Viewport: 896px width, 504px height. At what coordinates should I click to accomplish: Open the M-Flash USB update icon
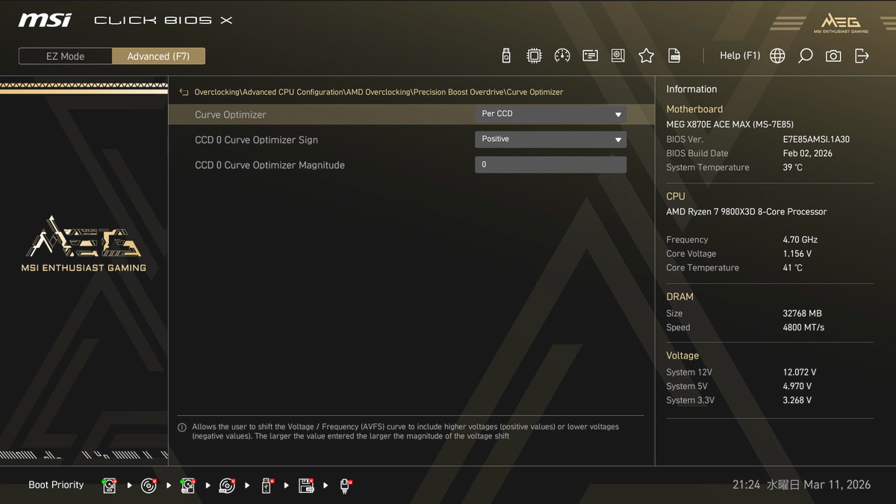click(506, 56)
